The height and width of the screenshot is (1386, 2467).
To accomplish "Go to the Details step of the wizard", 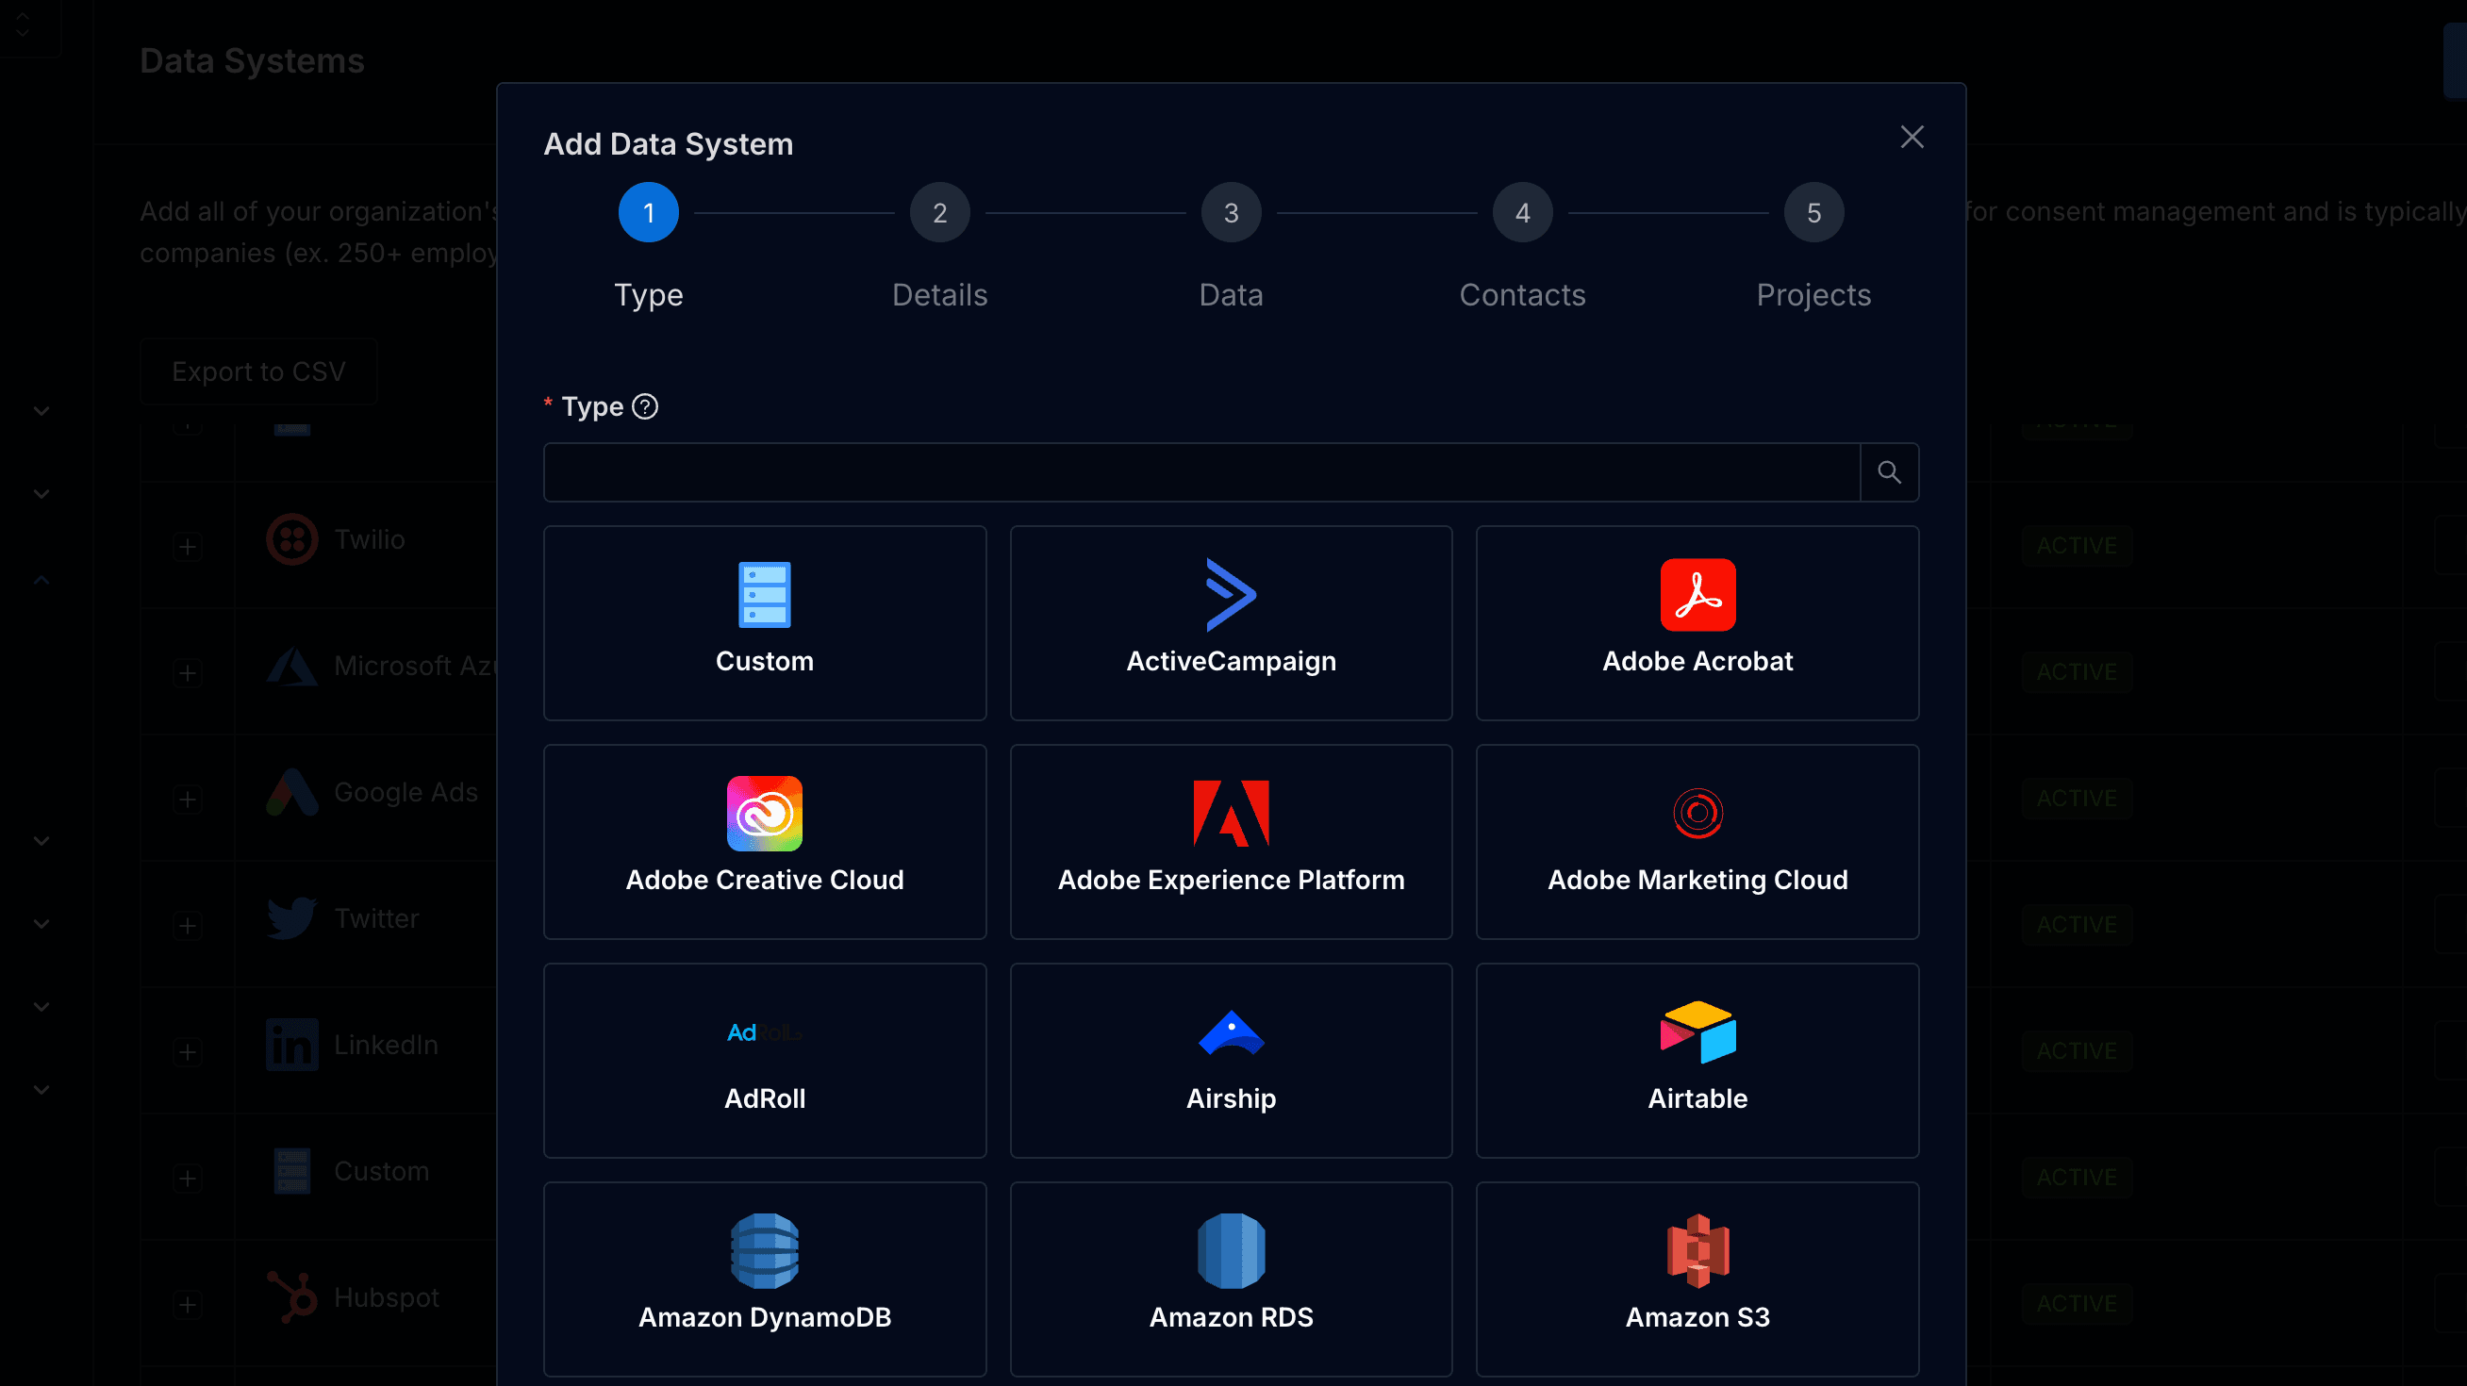I will [939, 212].
